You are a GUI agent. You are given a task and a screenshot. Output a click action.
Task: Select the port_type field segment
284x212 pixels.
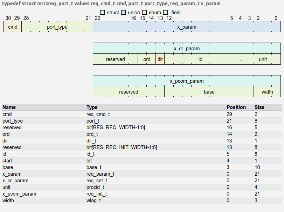(x=57, y=27)
